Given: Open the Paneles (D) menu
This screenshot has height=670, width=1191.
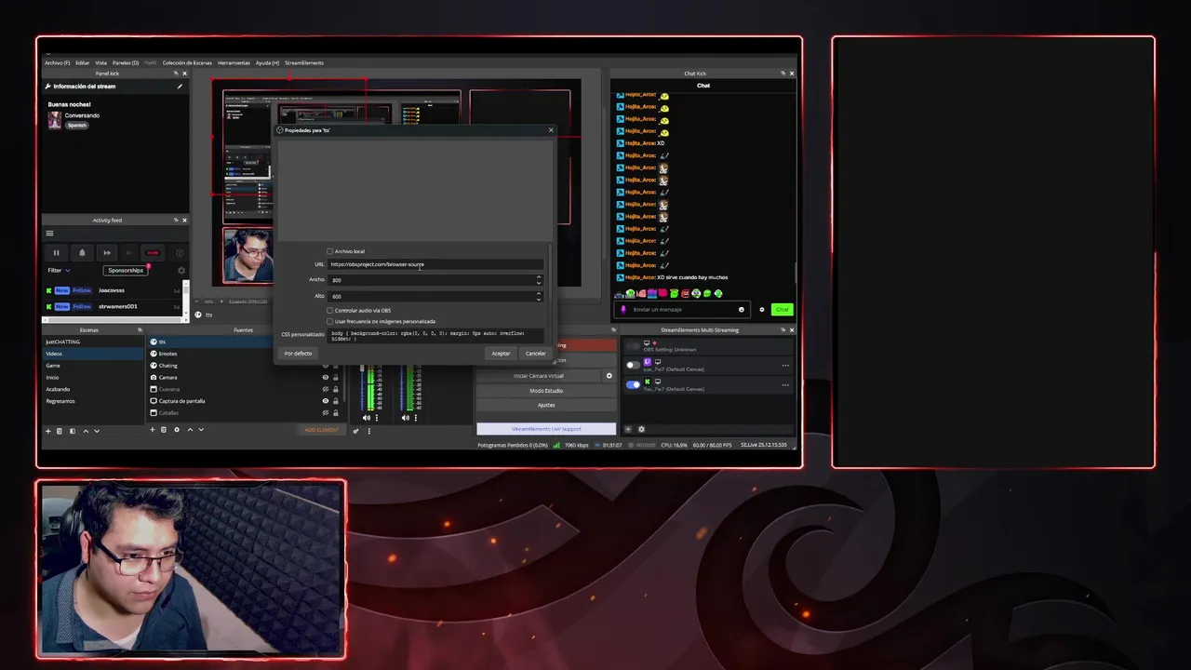Looking at the screenshot, I should pyautogui.click(x=126, y=62).
